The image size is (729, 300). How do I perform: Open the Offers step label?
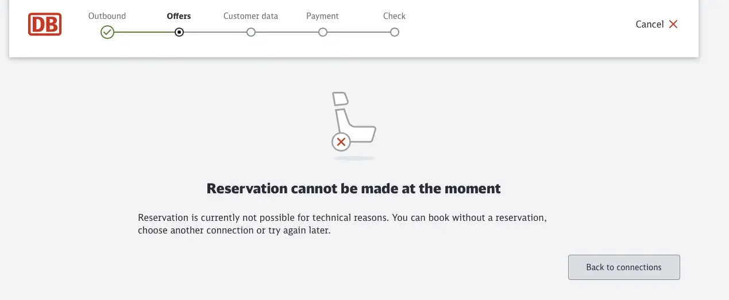coord(179,16)
